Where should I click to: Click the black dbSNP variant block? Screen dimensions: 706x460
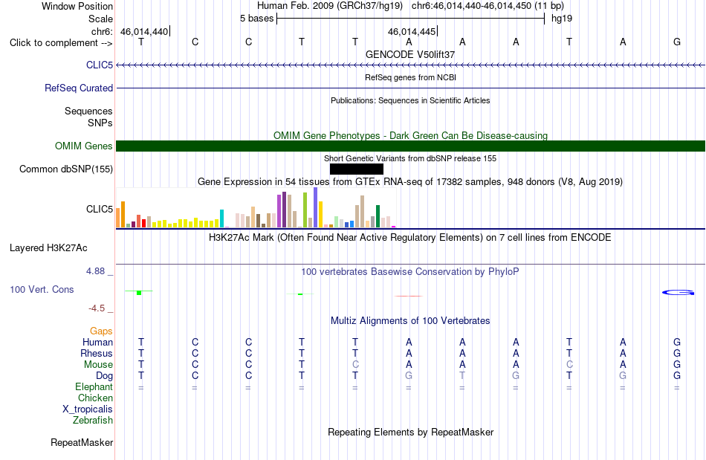click(357, 169)
